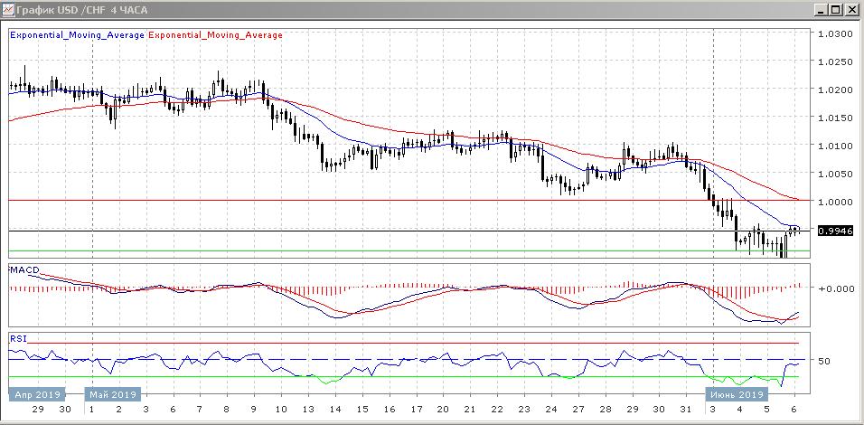Click the 1.0200 price axis label
Viewport: 864px width, 425px height.
coord(835,90)
